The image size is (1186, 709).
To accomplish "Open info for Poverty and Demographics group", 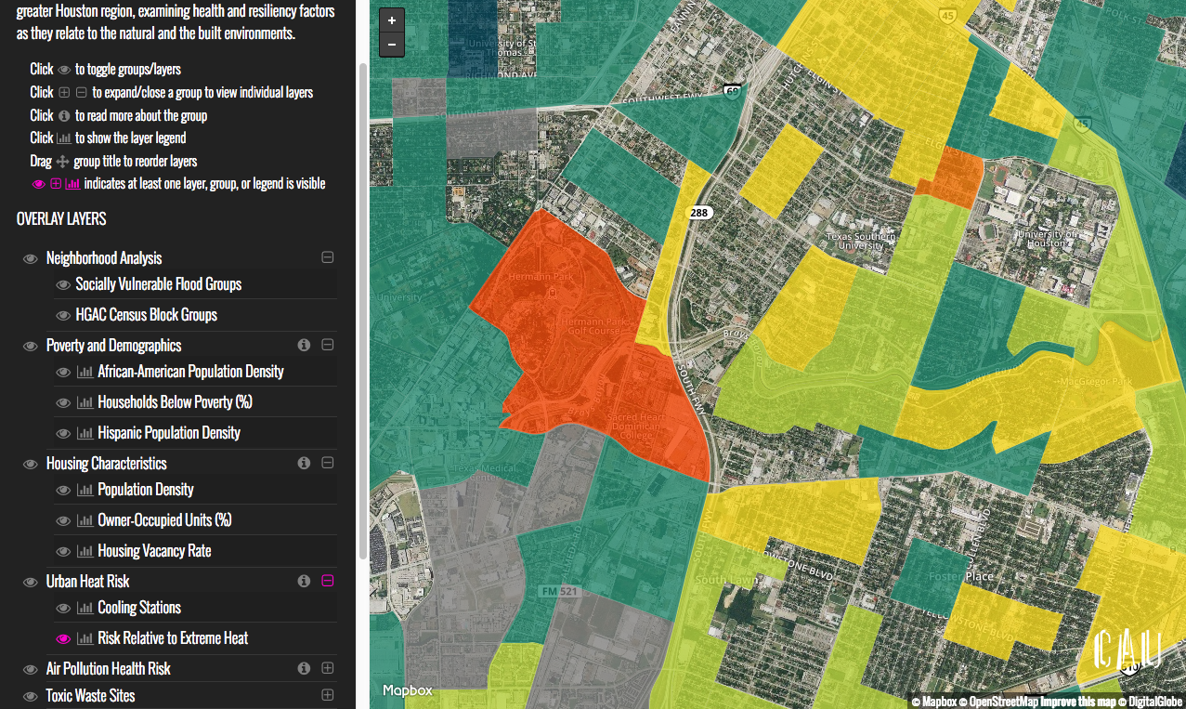I will click(x=304, y=345).
